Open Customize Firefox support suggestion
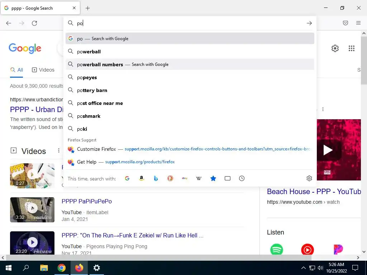The width and height of the screenshot is (367, 275). pos(190,149)
